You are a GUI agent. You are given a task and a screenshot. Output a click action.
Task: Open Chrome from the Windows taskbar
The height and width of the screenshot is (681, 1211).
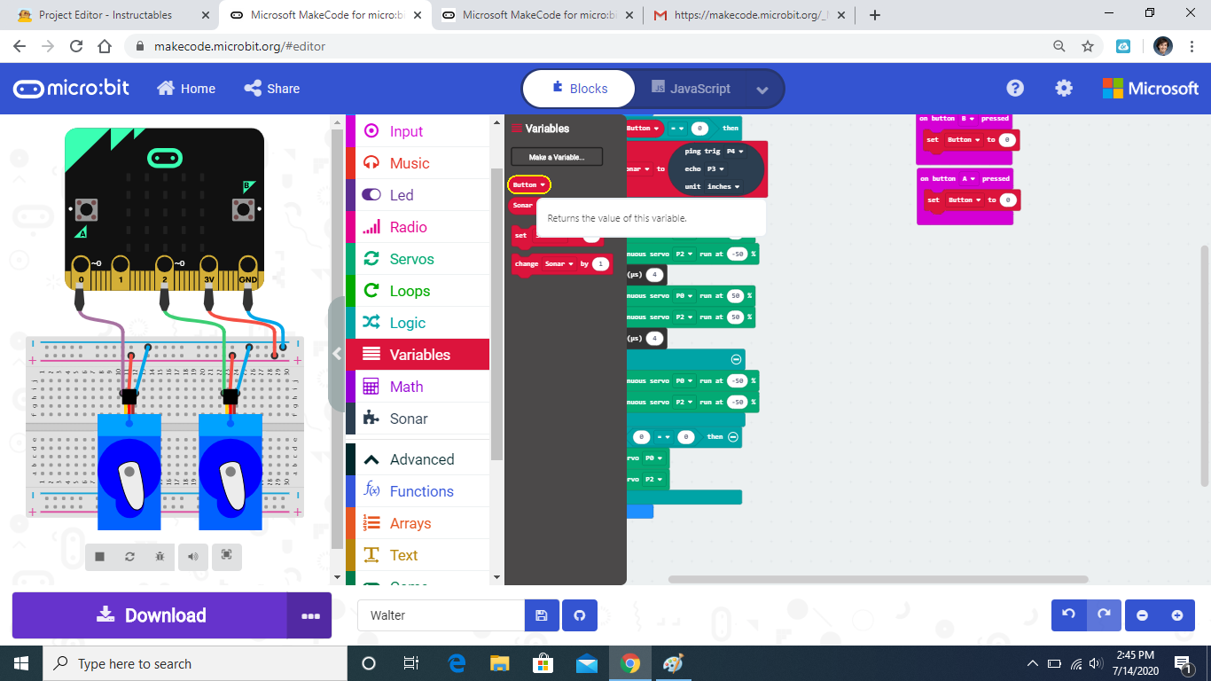pyautogui.click(x=630, y=663)
